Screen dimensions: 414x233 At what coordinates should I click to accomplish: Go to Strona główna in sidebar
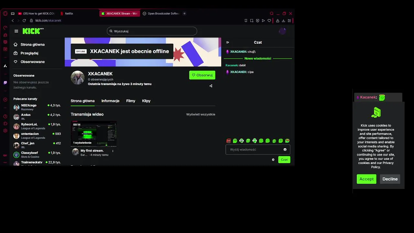coord(29,45)
